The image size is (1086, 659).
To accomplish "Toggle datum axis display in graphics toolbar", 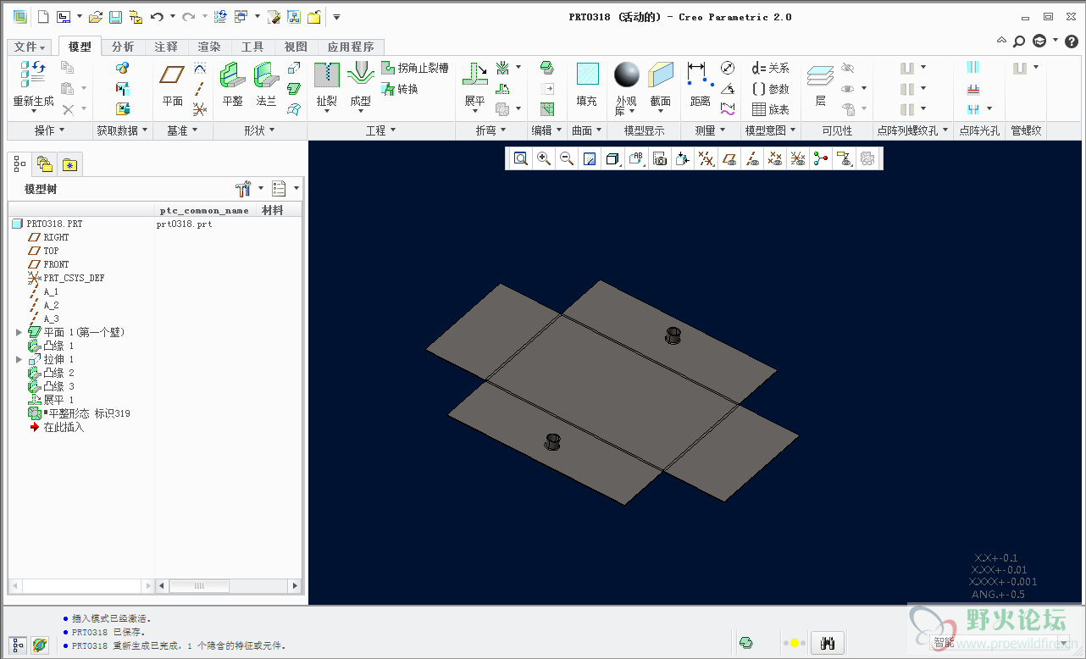I will 751,158.
